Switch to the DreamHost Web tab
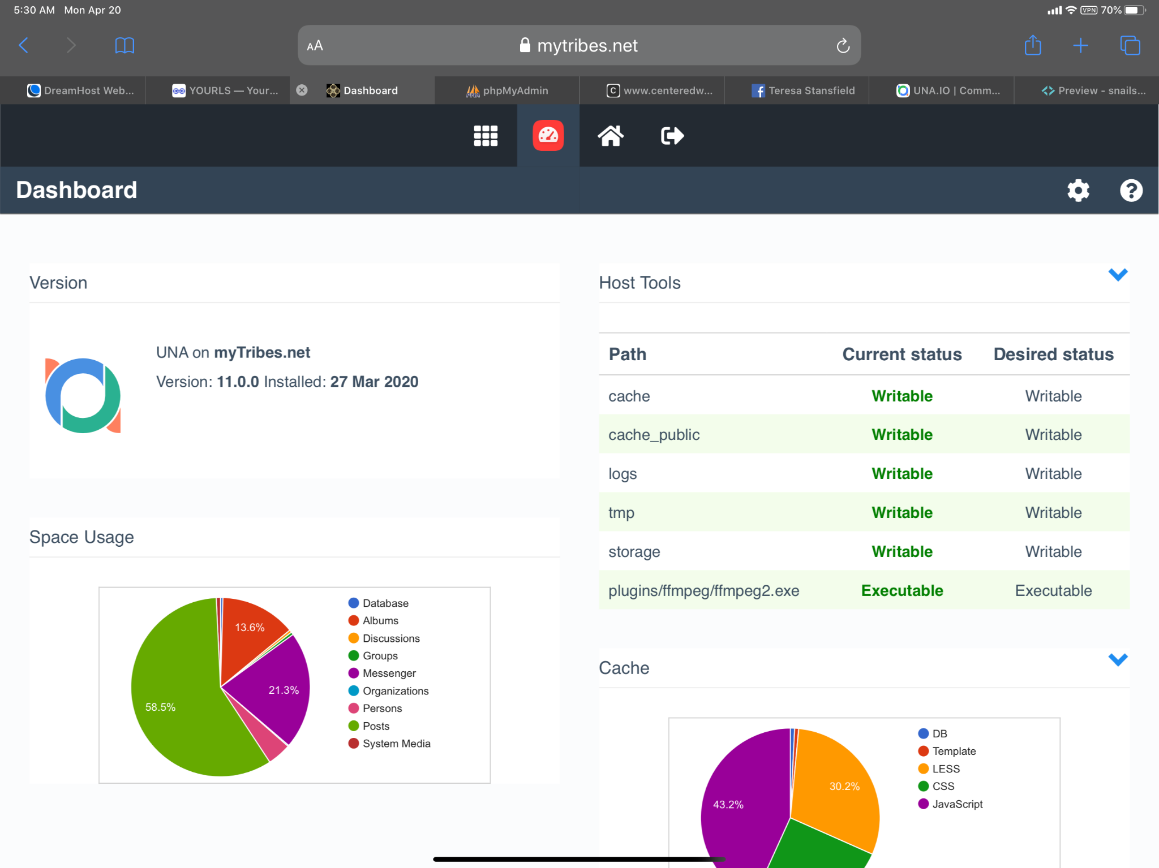The width and height of the screenshot is (1159, 868). point(80,90)
